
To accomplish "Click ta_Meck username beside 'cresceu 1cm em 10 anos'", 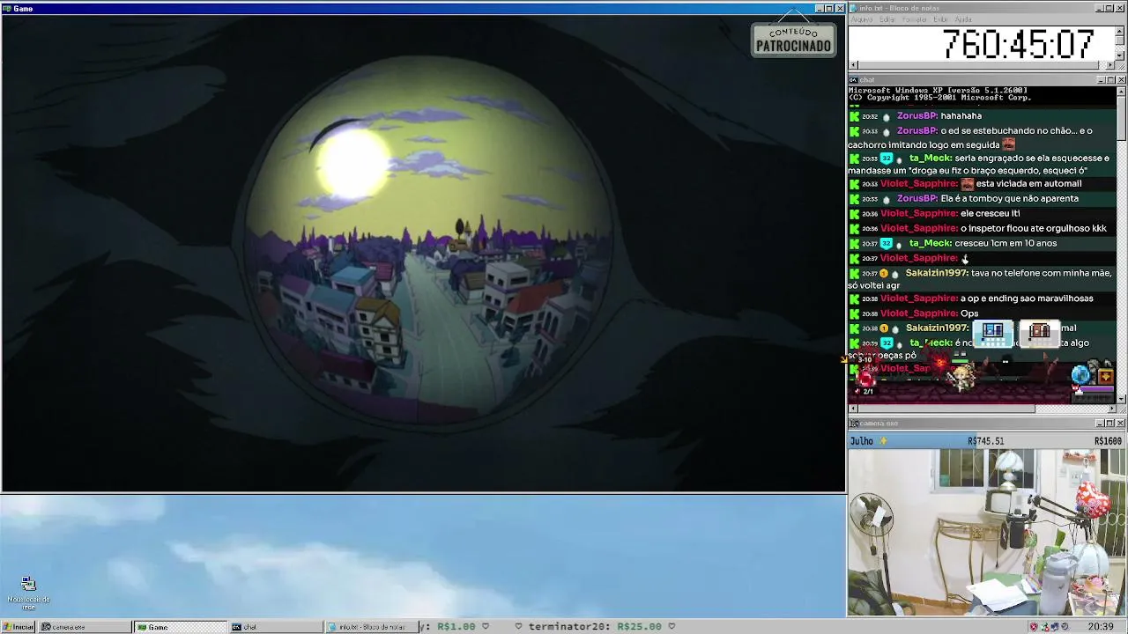I will click(931, 244).
